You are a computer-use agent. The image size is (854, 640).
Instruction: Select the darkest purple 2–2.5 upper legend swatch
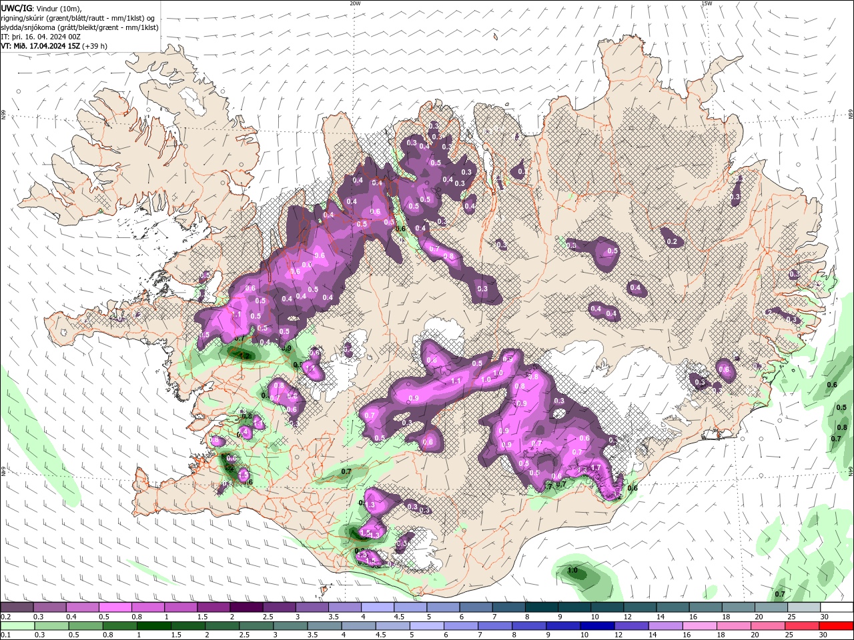pyautogui.click(x=246, y=607)
